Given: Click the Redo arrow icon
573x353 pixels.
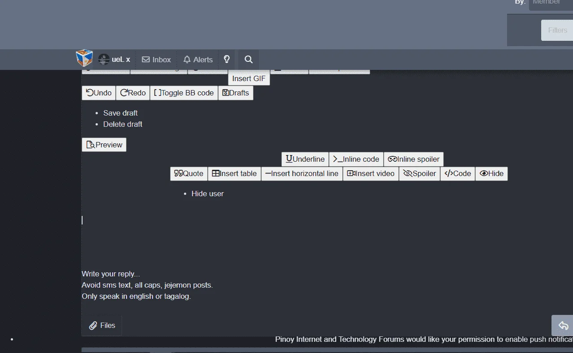Looking at the screenshot, I should coord(124,93).
